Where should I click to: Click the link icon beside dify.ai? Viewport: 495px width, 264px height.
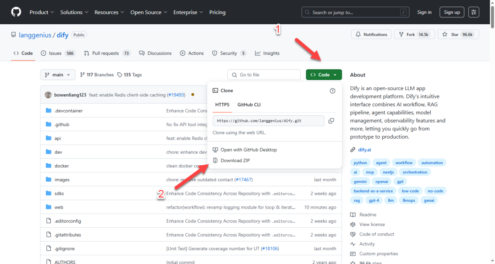[352, 150]
